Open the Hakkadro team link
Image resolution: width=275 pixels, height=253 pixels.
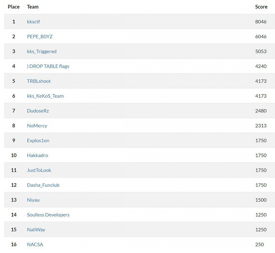tap(37, 155)
